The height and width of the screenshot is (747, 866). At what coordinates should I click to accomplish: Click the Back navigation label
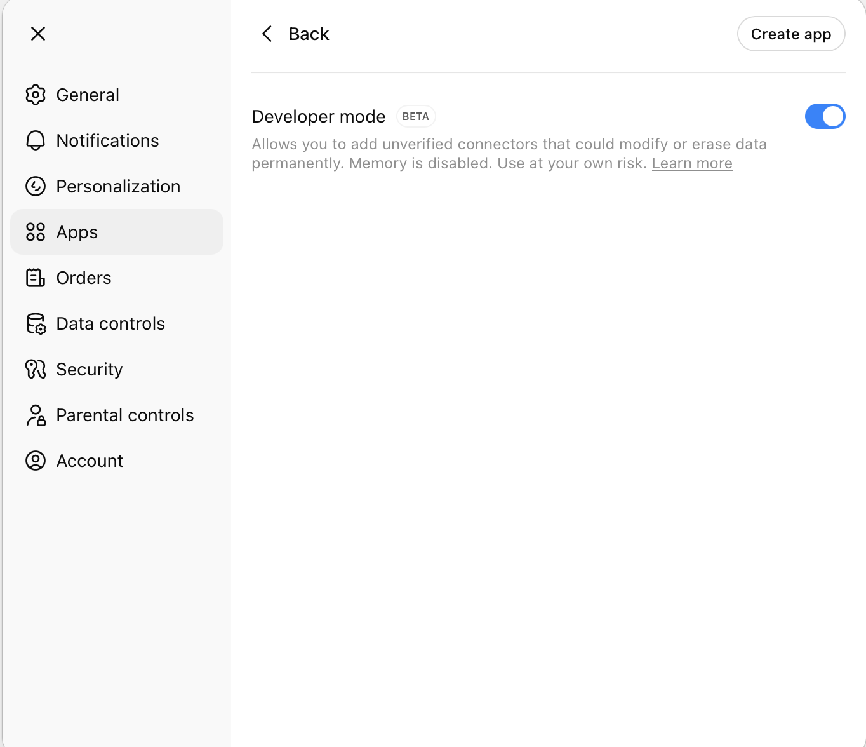(309, 34)
